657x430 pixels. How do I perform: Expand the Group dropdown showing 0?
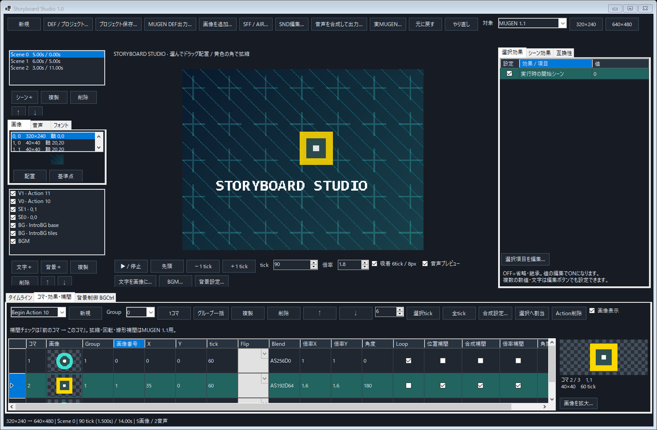click(151, 312)
